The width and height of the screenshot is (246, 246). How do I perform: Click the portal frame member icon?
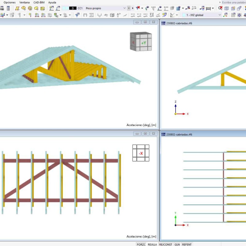click(x=85, y=15)
